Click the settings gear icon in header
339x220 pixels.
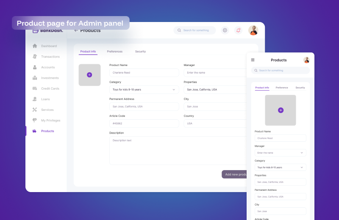pyautogui.click(x=225, y=30)
